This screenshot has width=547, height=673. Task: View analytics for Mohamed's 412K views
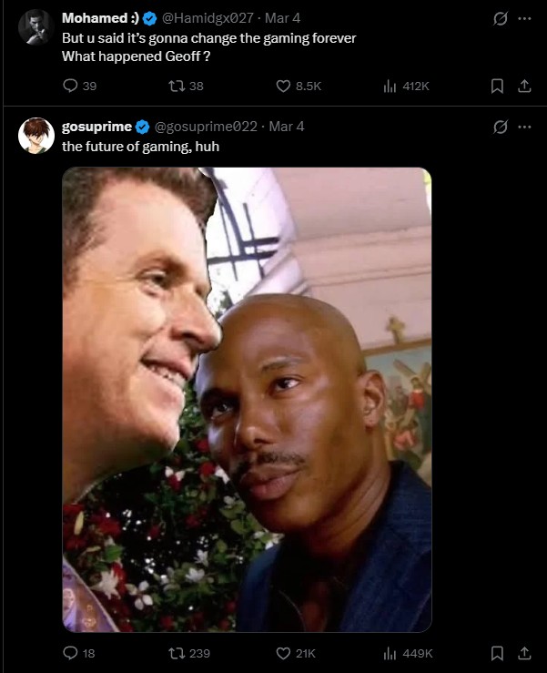[x=390, y=86]
